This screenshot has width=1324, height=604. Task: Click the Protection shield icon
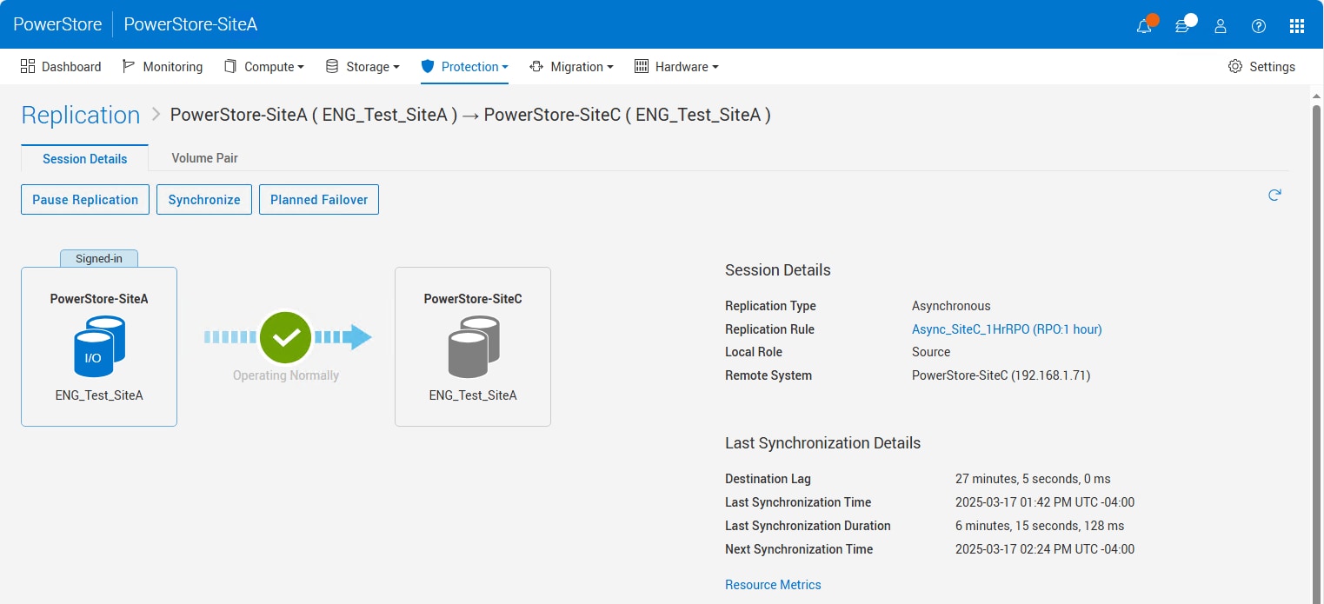pos(427,66)
